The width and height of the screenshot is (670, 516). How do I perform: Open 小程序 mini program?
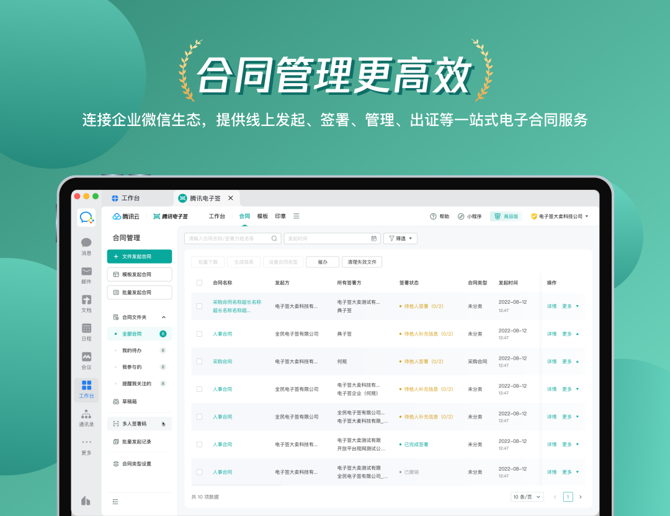point(470,216)
